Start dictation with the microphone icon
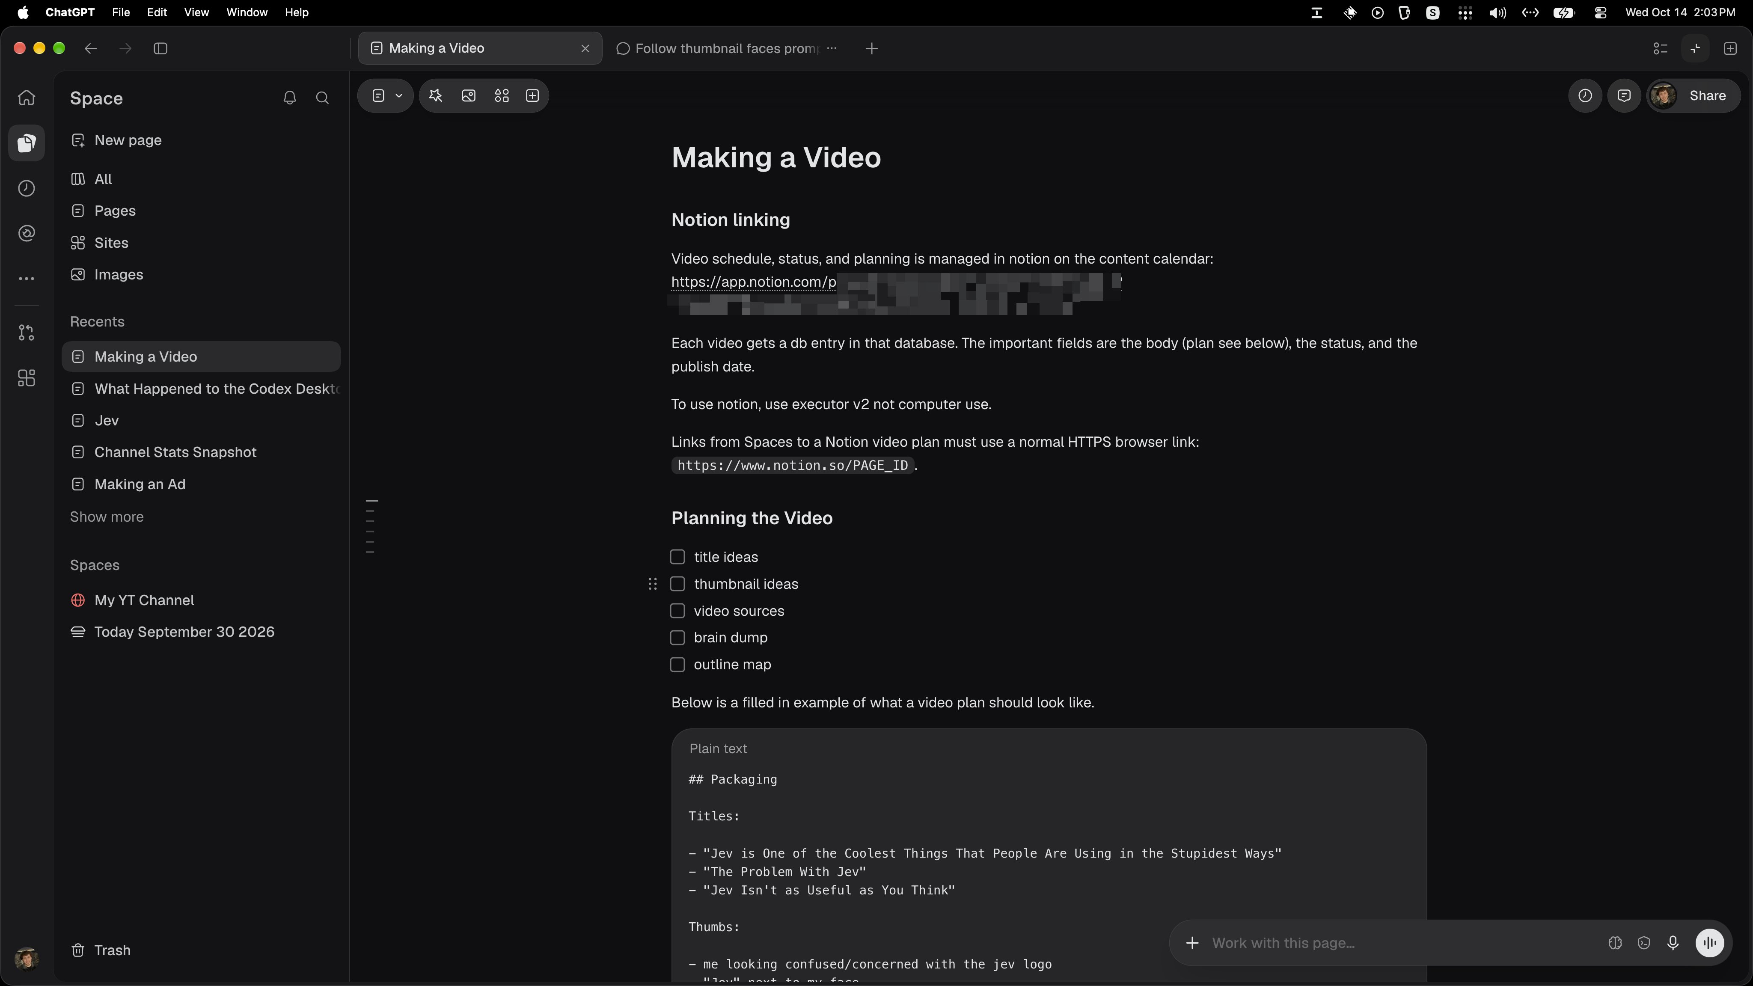The image size is (1753, 986). point(1673,942)
